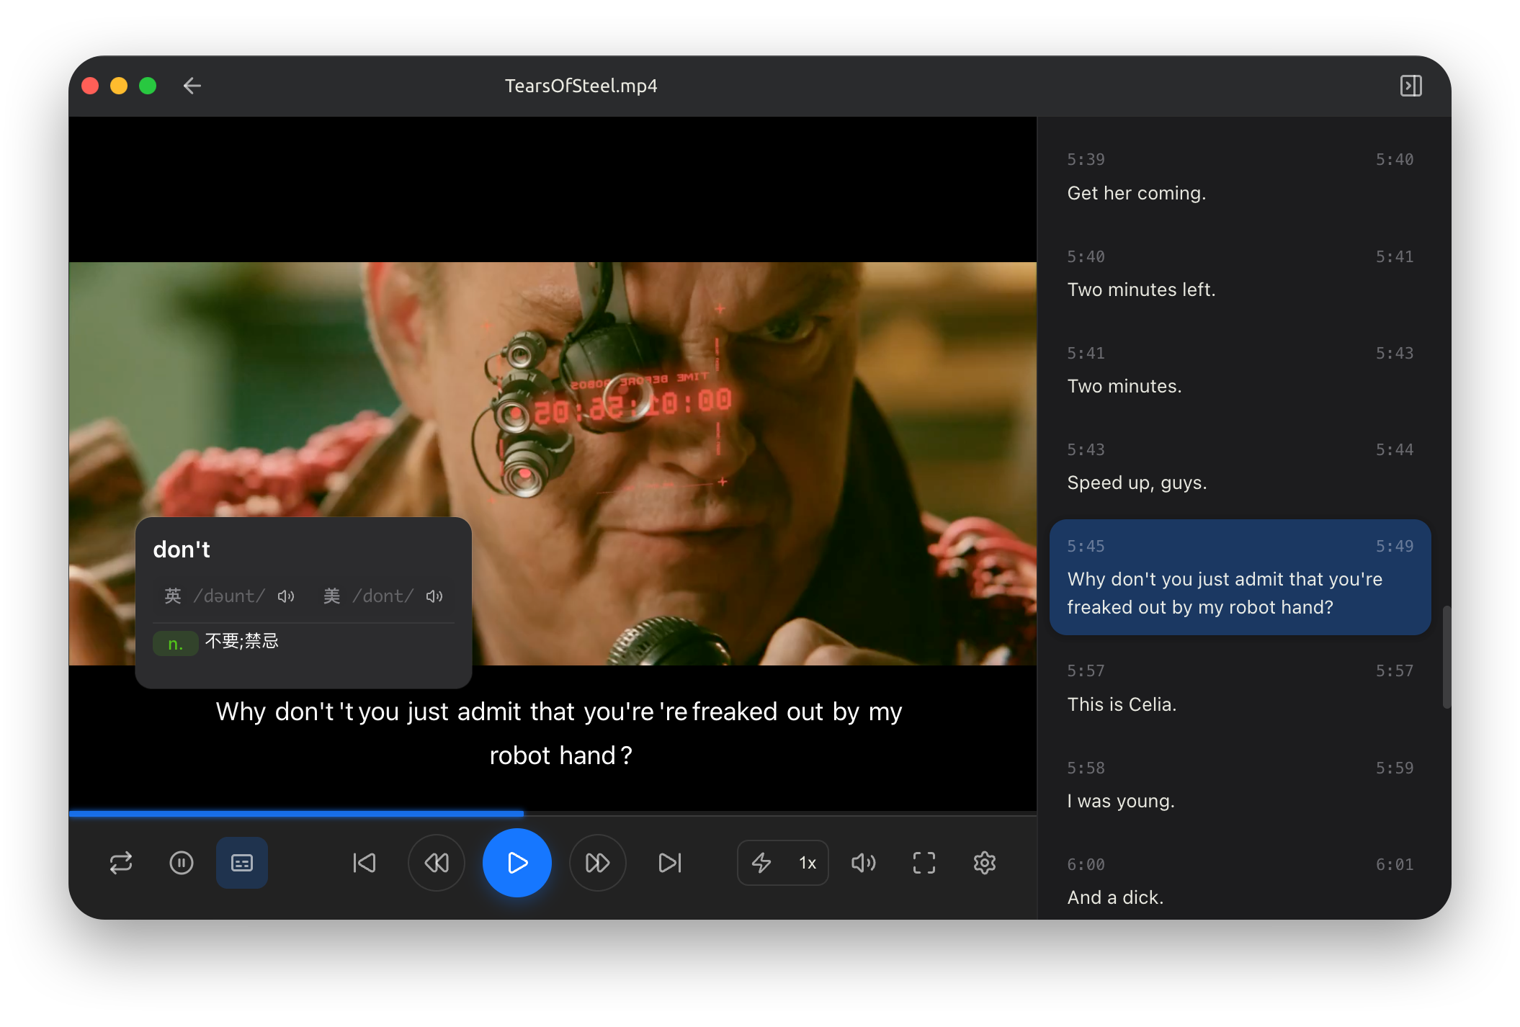Fast forward the video
The image size is (1520, 1027).
[x=597, y=862]
